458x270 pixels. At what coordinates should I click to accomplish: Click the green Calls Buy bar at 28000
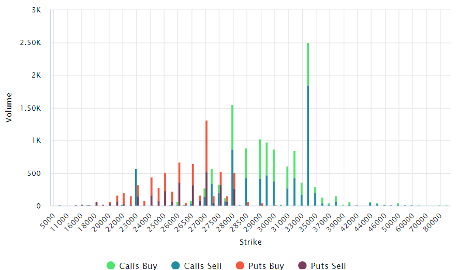pyautogui.click(x=232, y=127)
